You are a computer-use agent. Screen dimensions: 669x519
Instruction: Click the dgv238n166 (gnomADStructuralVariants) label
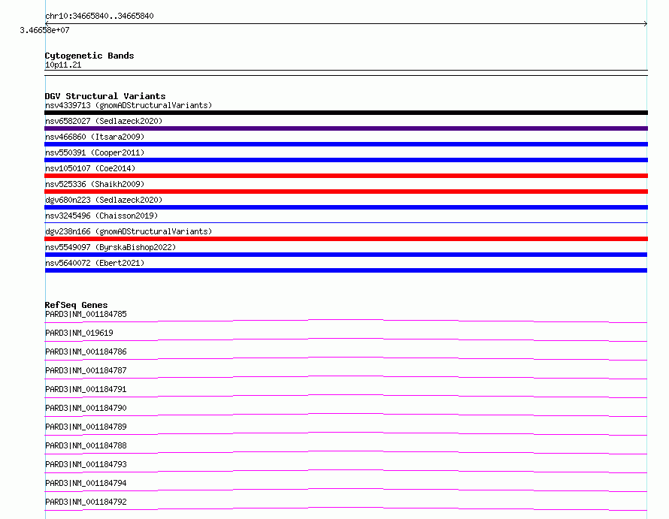129,231
